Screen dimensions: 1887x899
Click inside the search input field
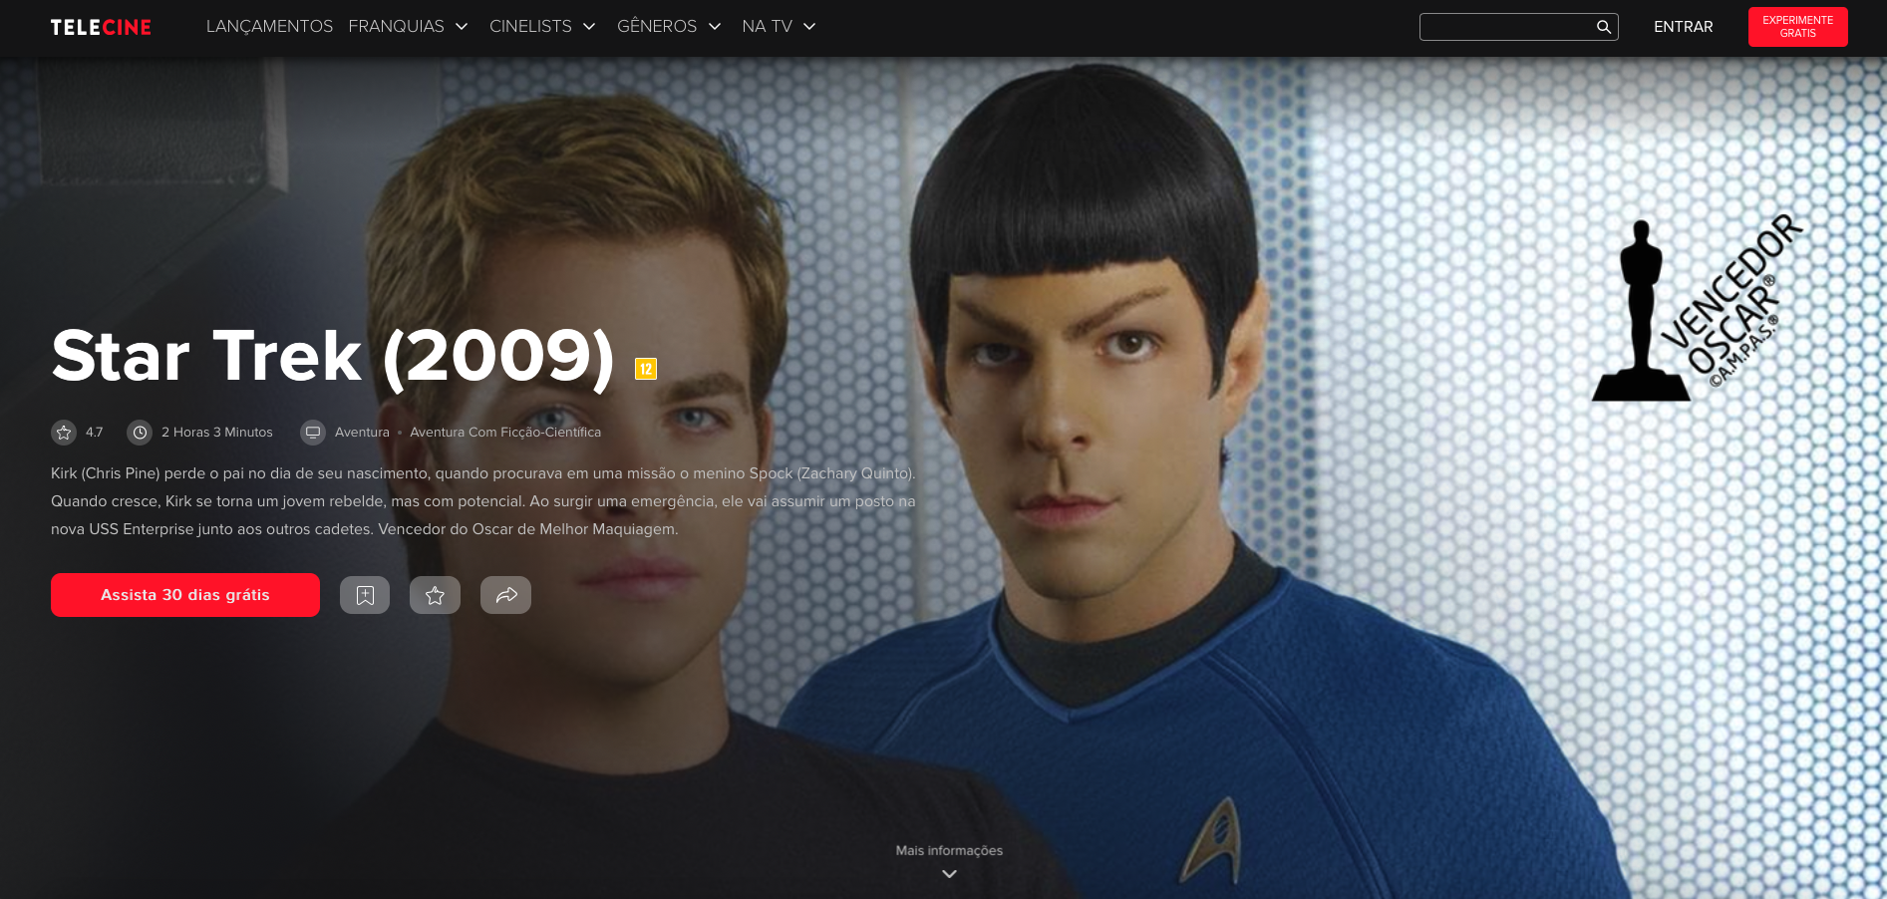tap(1506, 27)
